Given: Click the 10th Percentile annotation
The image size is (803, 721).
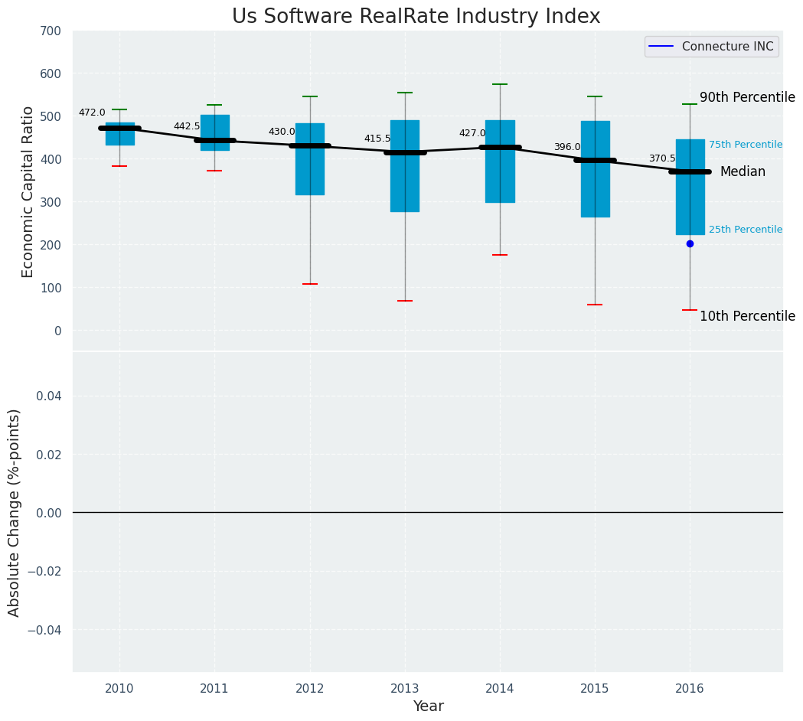Looking at the screenshot, I should (x=748, y=316).
